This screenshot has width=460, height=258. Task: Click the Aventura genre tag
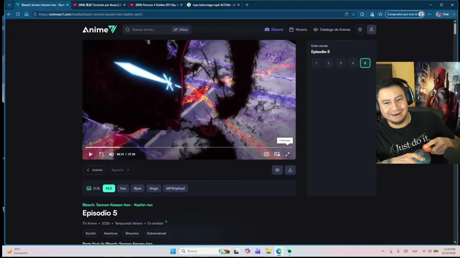pos(111,233)
